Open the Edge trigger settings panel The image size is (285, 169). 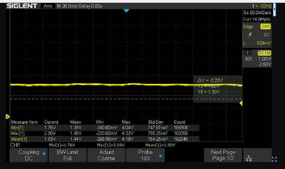[x=248, y=27]
